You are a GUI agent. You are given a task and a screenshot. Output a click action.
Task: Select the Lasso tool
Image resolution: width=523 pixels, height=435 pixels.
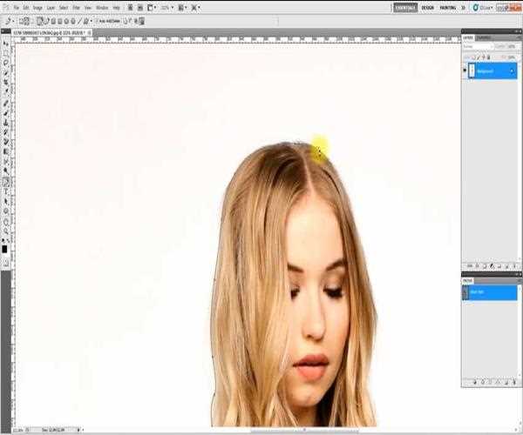click(6, 63)
